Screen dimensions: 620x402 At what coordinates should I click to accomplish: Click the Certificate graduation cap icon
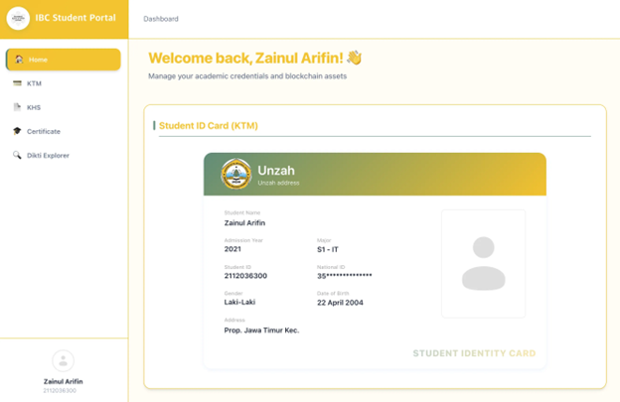pyautogui.click(x=17, y=131)
